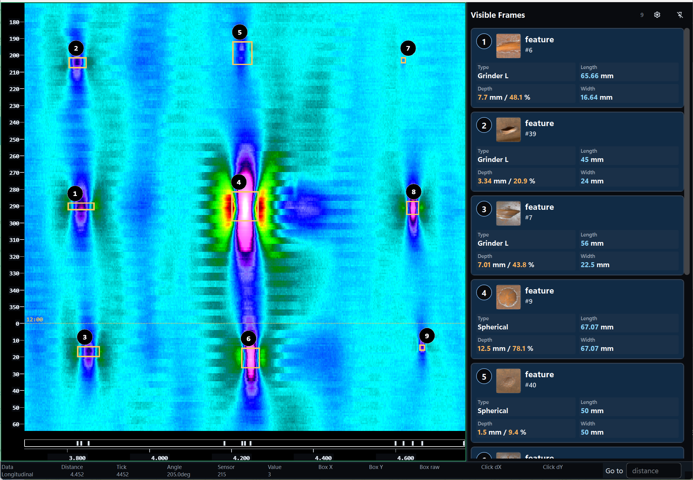Click number badge 3 in feature #7 card
Screen dimensions: 693x480
(484, 209)
